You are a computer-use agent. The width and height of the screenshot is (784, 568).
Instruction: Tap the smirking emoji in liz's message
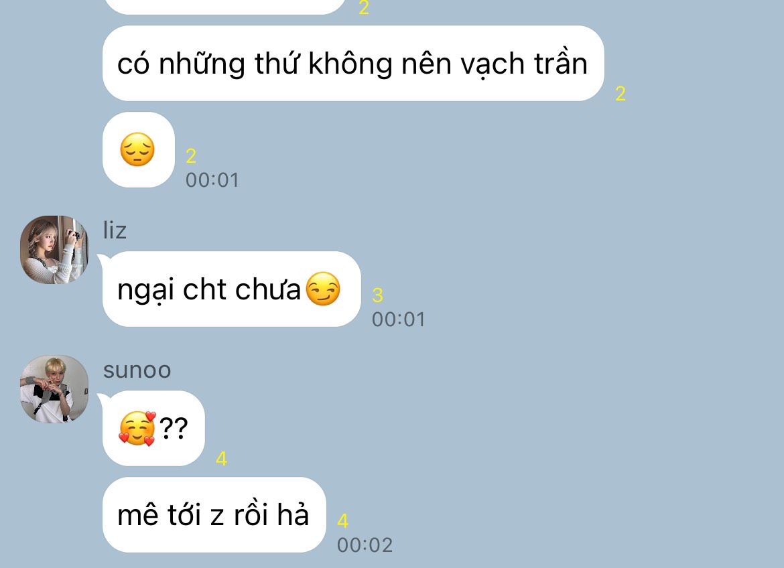pos(323,289)
